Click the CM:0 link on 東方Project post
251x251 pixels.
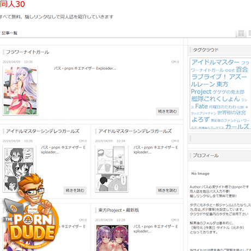coord(175,220)
